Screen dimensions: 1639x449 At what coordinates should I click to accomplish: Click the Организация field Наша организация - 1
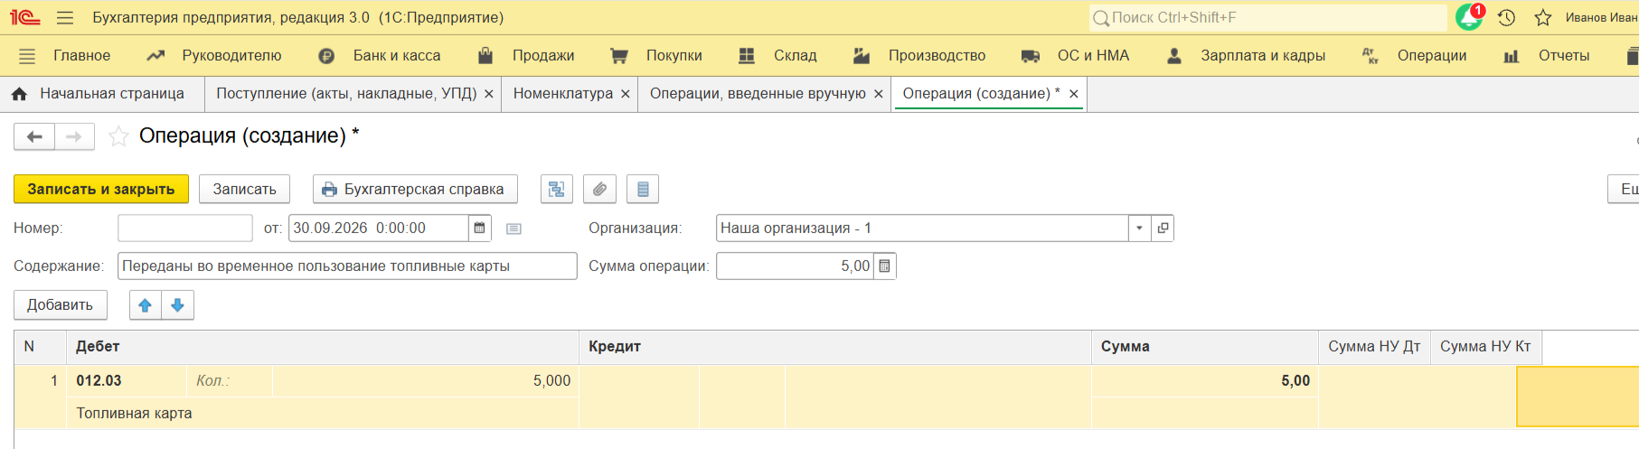click(x=922, y=228)
